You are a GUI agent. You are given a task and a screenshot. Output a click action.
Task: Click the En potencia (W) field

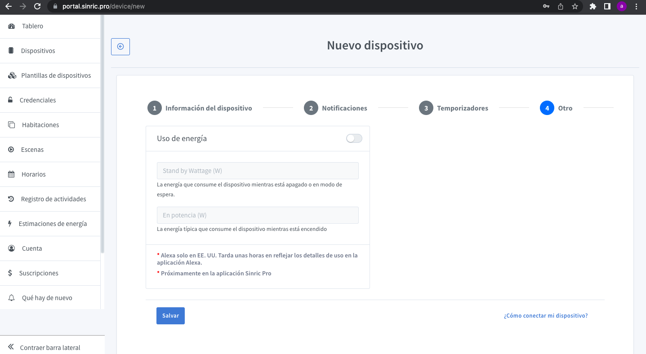pos(258,215)
